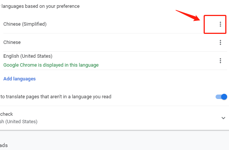Click the plain Chinese language label
The image size is (229, 150).
(x=12, y=42)
